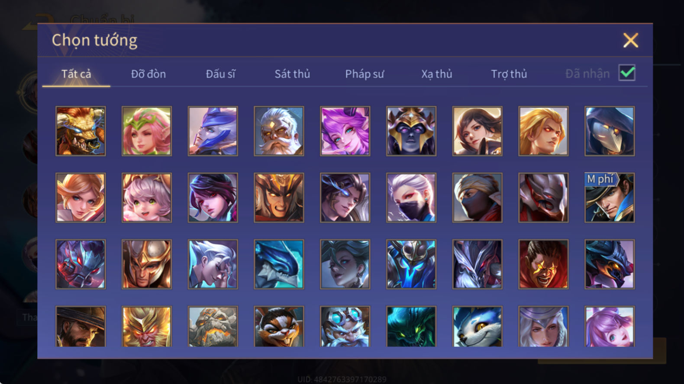Select the golden monkey king hero
684x384 pixels.
(147, 327)
